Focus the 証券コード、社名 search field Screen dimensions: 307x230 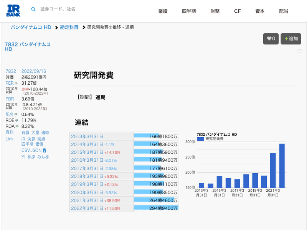tap(62, 9)
